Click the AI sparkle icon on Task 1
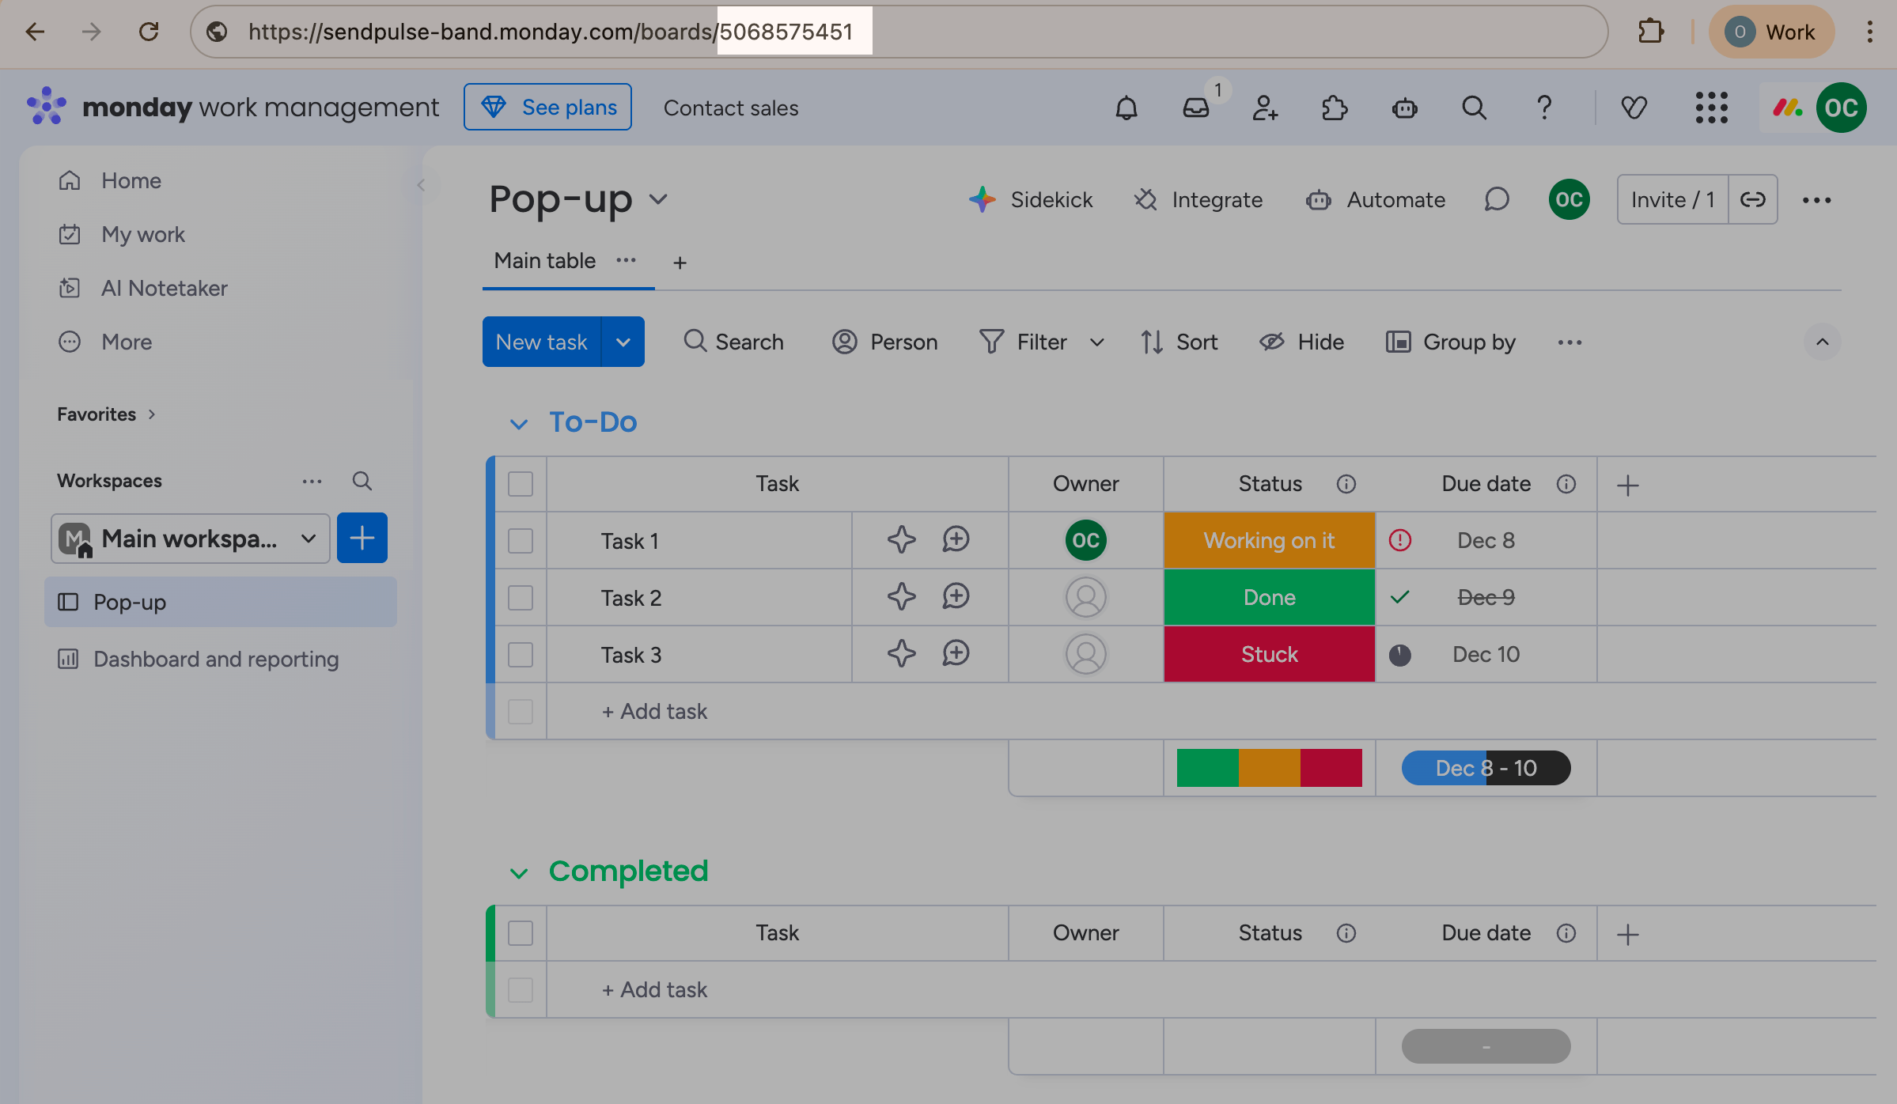This screenshot has width=1897, height=1104. (x=901, y=540)
